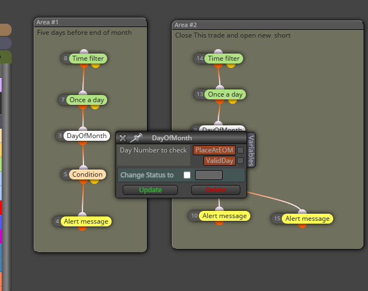368x291 pixels.
Task: Click the green Update button
Action: click(150, 190)
